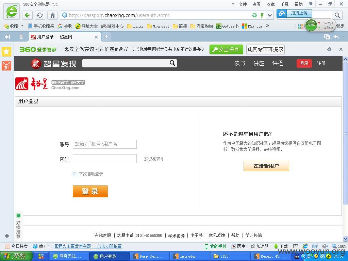Click the browser search magnifier icon

337,15
